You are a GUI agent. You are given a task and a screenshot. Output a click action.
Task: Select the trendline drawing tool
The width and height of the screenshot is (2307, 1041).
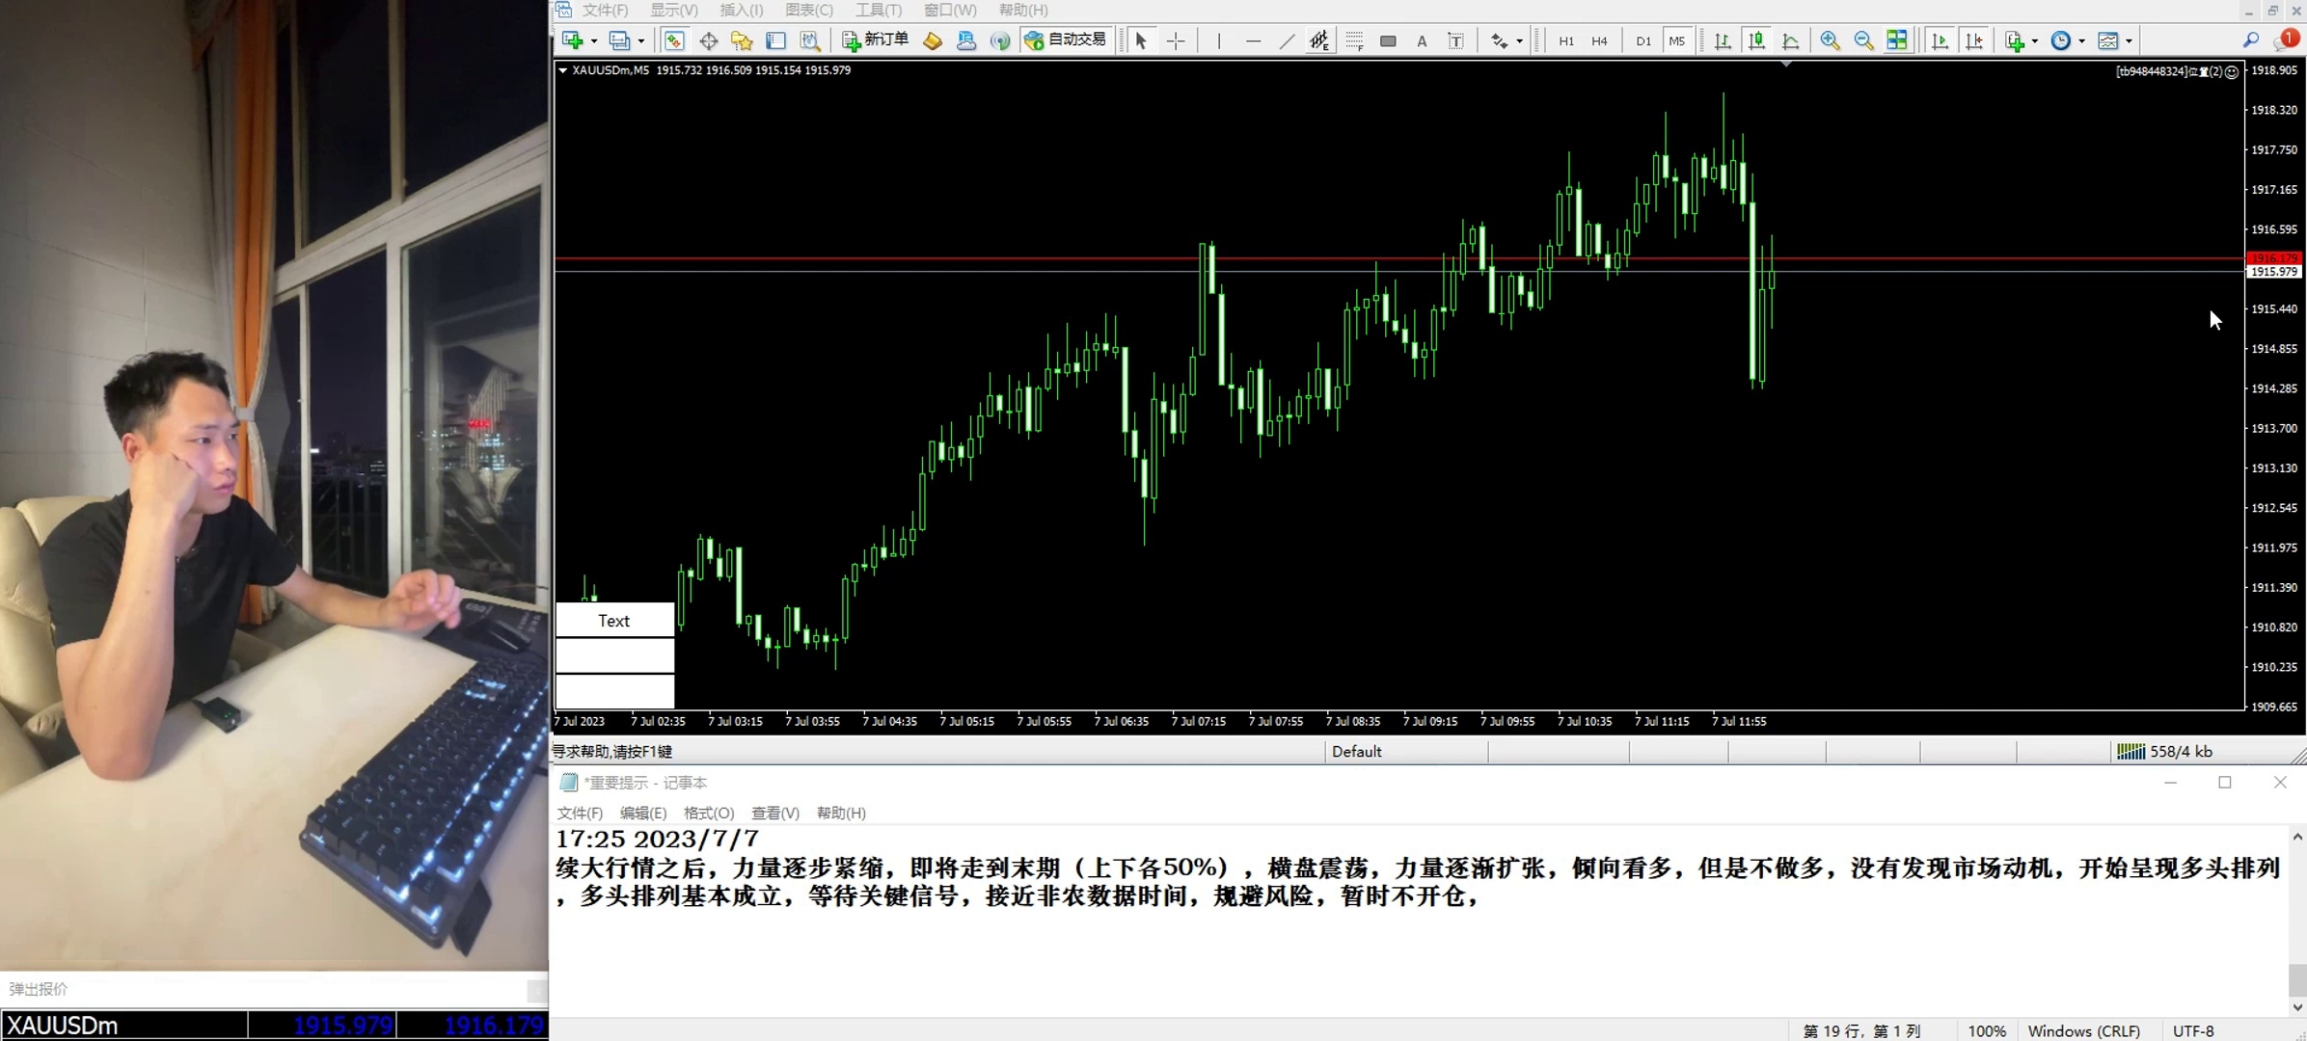coord(1287,40)
